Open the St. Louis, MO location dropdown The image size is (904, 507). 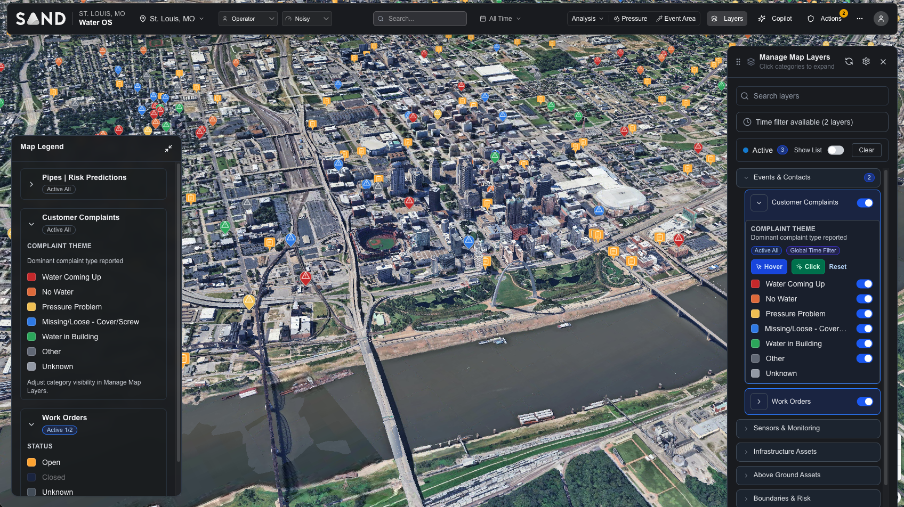tap(172, 19)
